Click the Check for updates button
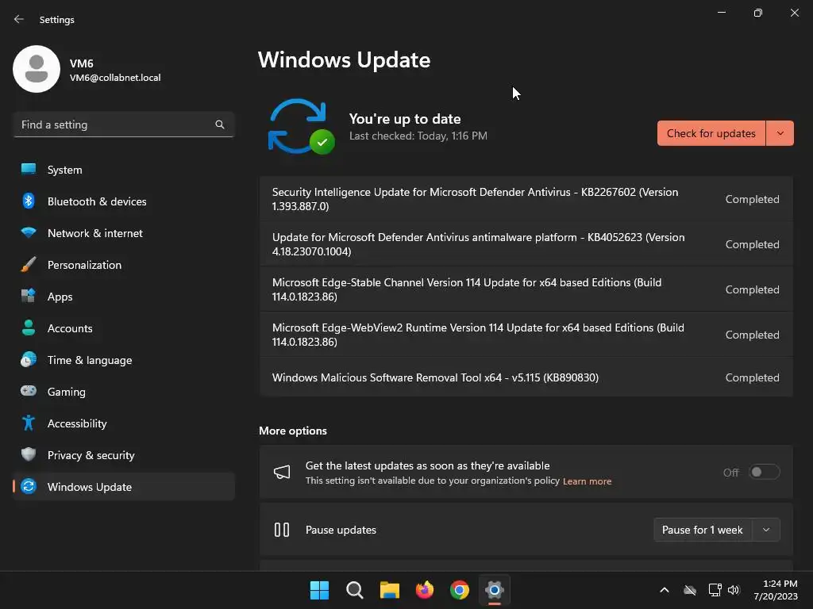The width and height of the screenshot is (813, 609). (x=711, y=133)
